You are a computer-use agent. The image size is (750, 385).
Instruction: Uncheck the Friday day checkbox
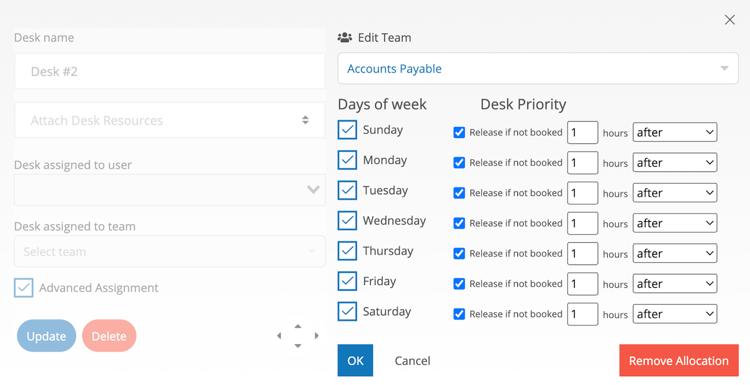point(347,281)
